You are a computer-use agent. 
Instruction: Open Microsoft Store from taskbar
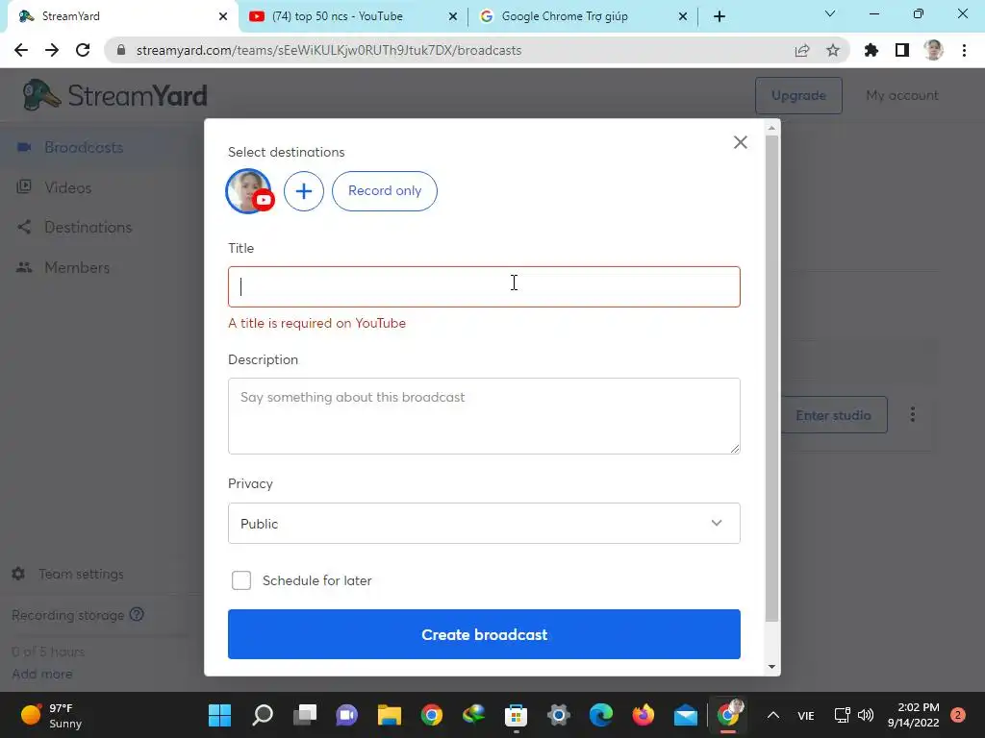[516, 715]
